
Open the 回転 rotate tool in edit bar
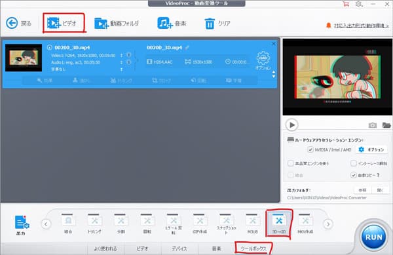(x=198, y=81)
